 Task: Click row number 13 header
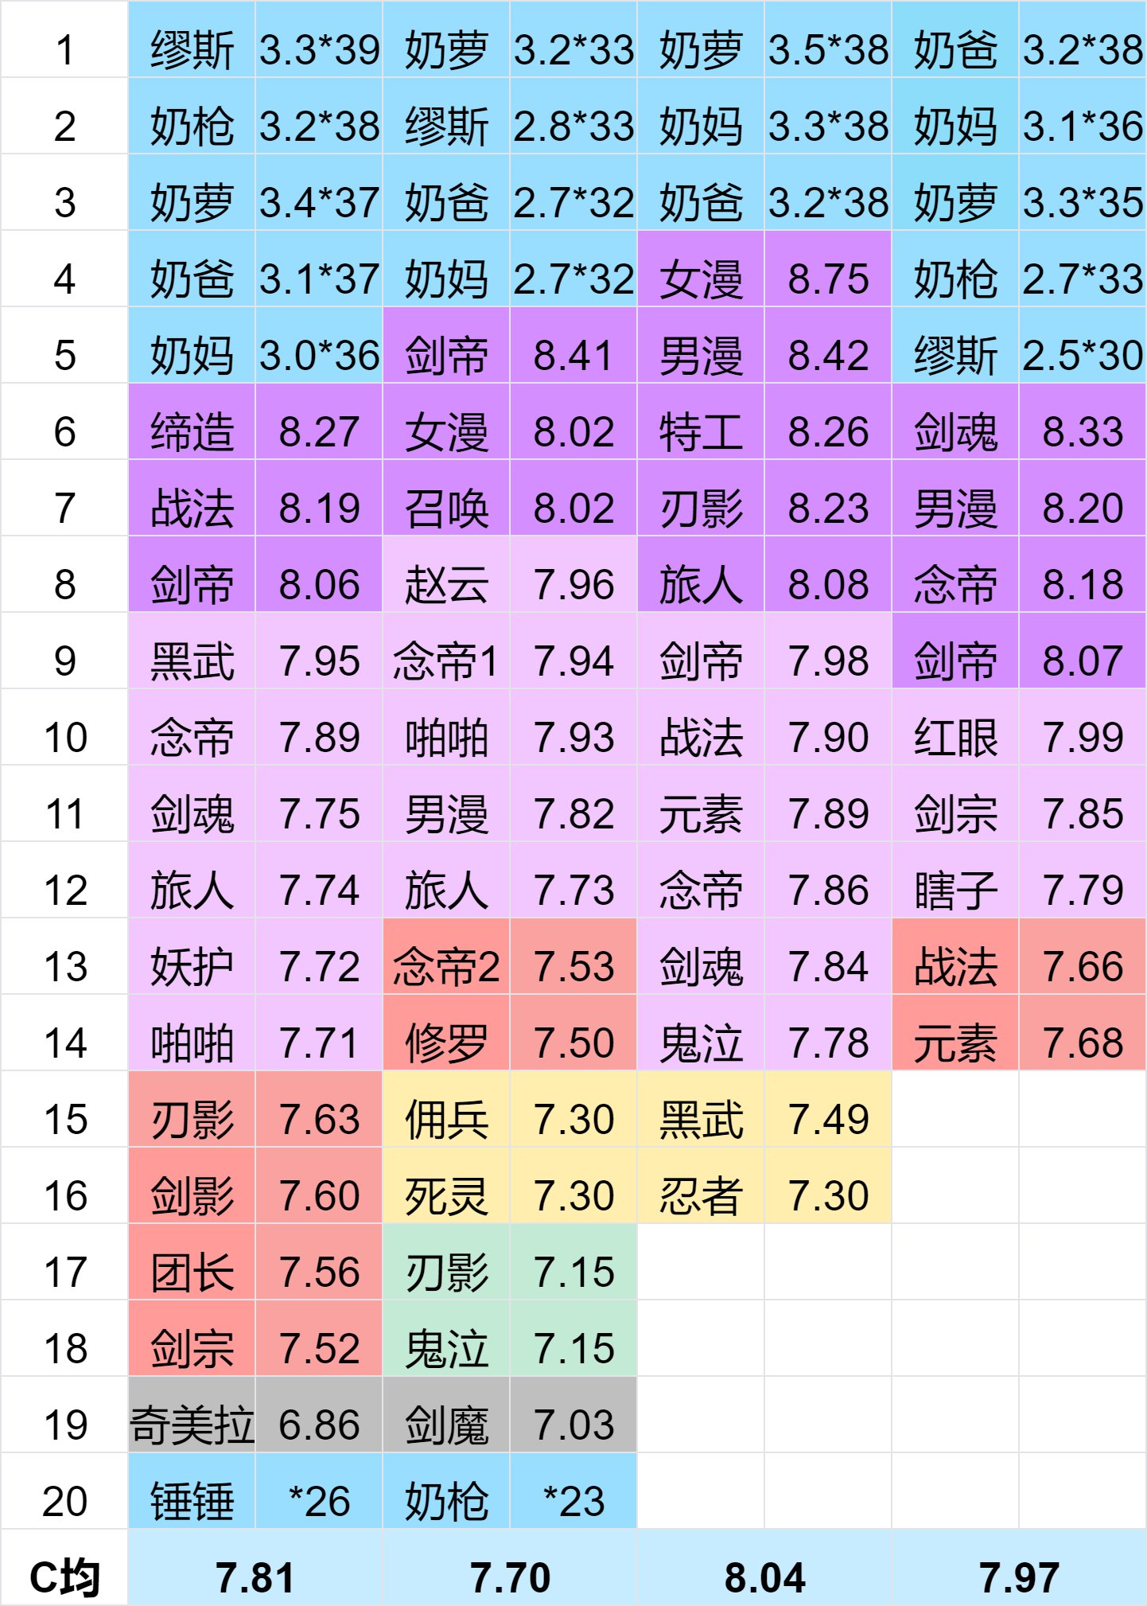tap(64, 957)
